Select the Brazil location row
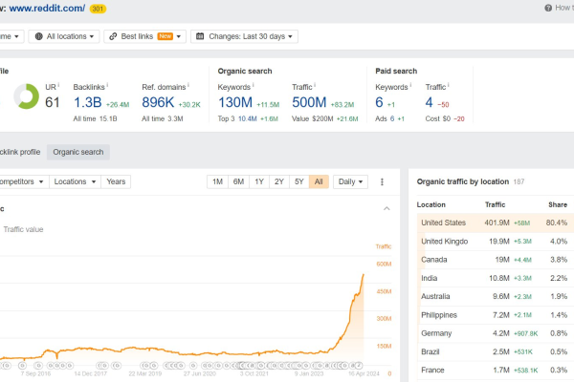Image resolution: width=574 pixels, height=382 pixels. (496, 351)
